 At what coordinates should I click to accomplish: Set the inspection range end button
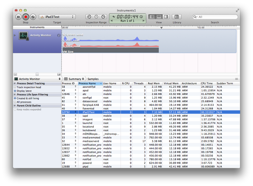(103, 17)
